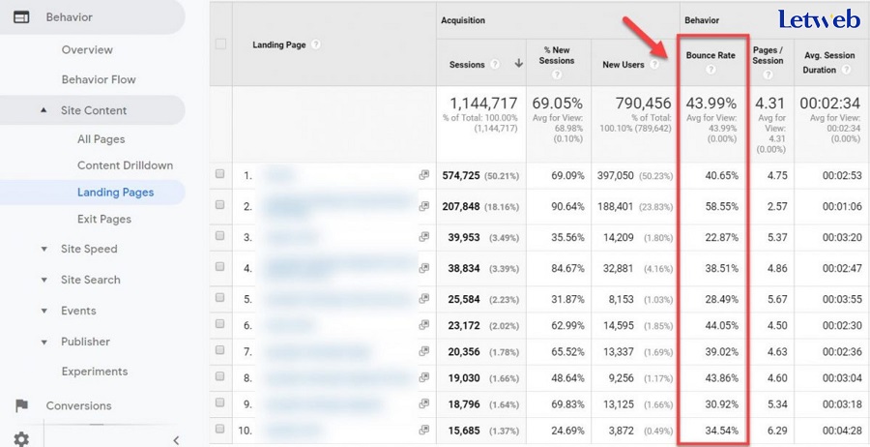Click the Sessions sort descending arrow
The width and height of the screenshot is (870, 447).
click(x=519, y=63)
